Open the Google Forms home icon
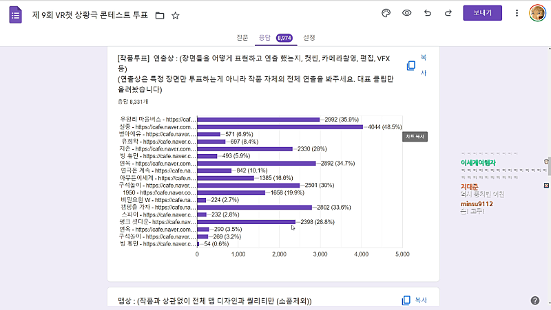This screenshot has width=551, height=310. [x=15, y=15]
